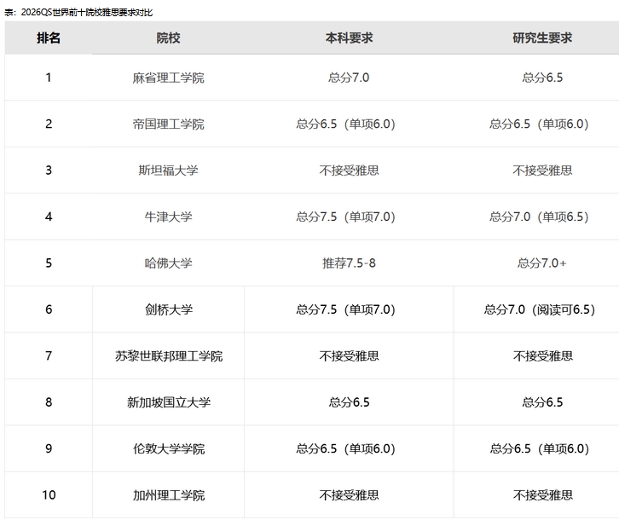Click the 麻省理工学院 cell

coord(169,78)
